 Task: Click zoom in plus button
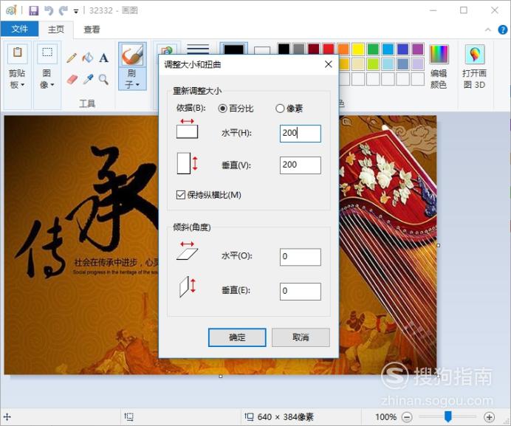tap(489, 417)
